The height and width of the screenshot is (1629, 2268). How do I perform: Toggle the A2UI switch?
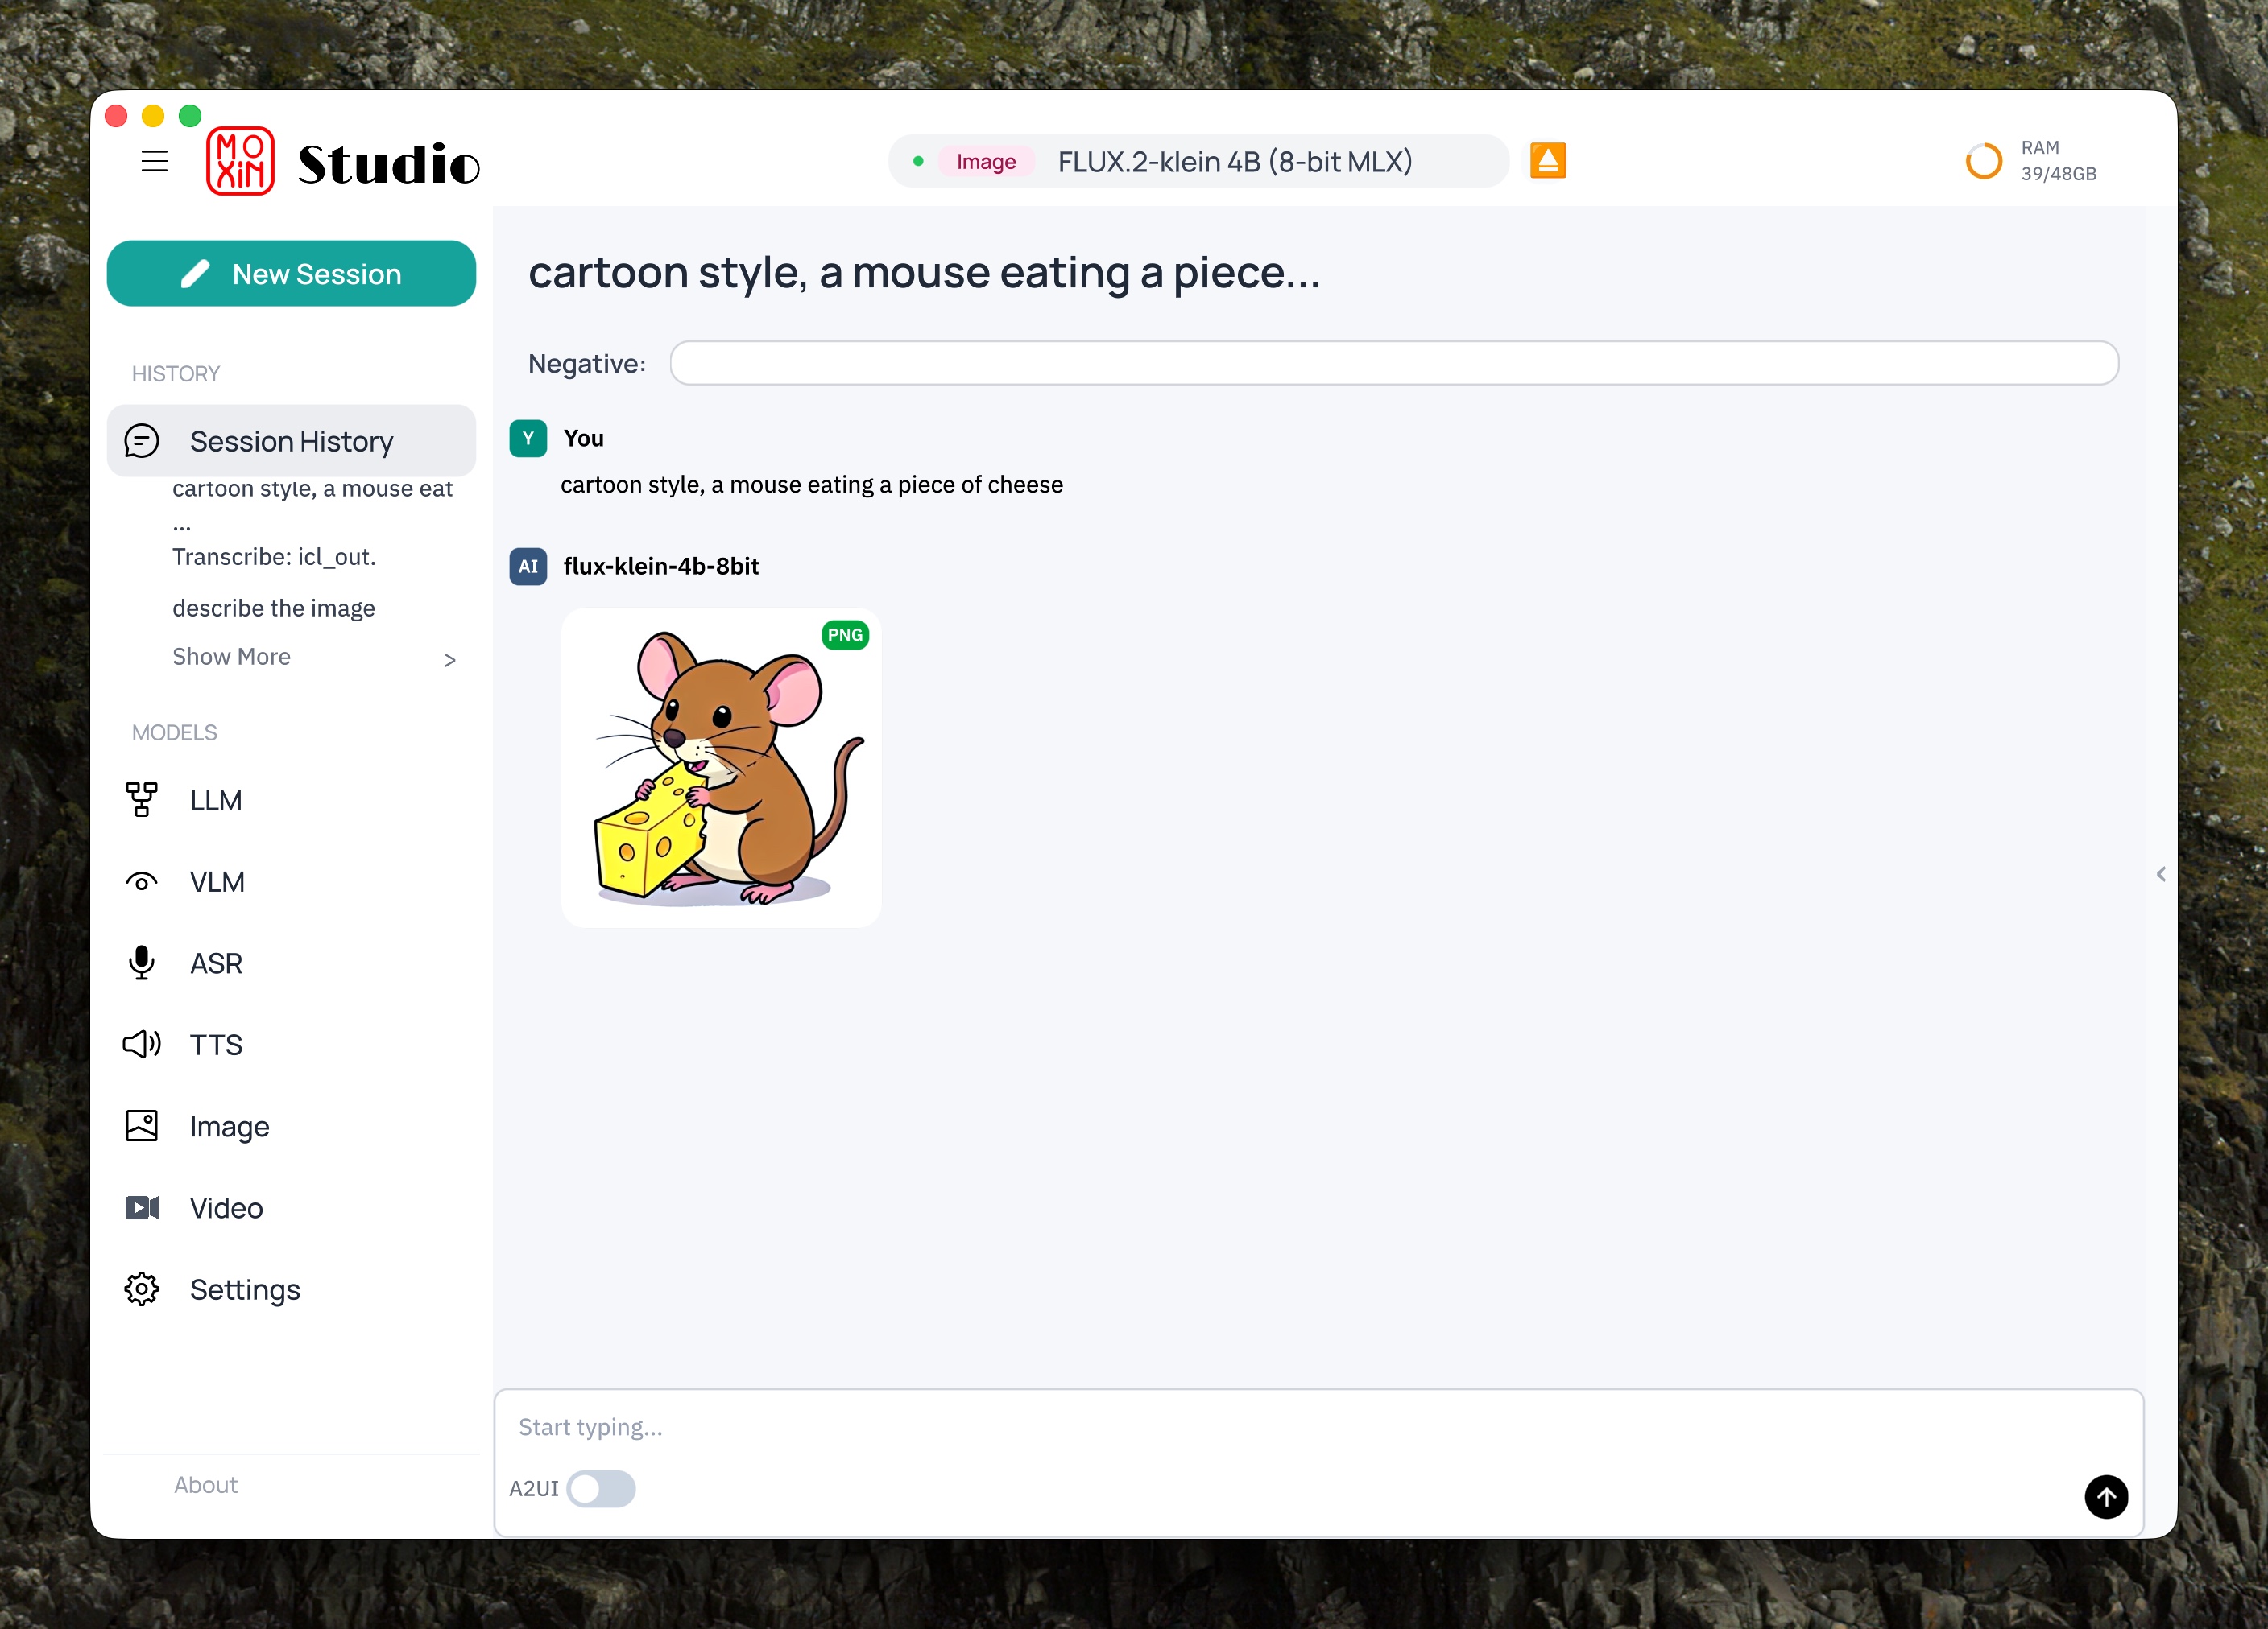click(x=601, y=1488)
